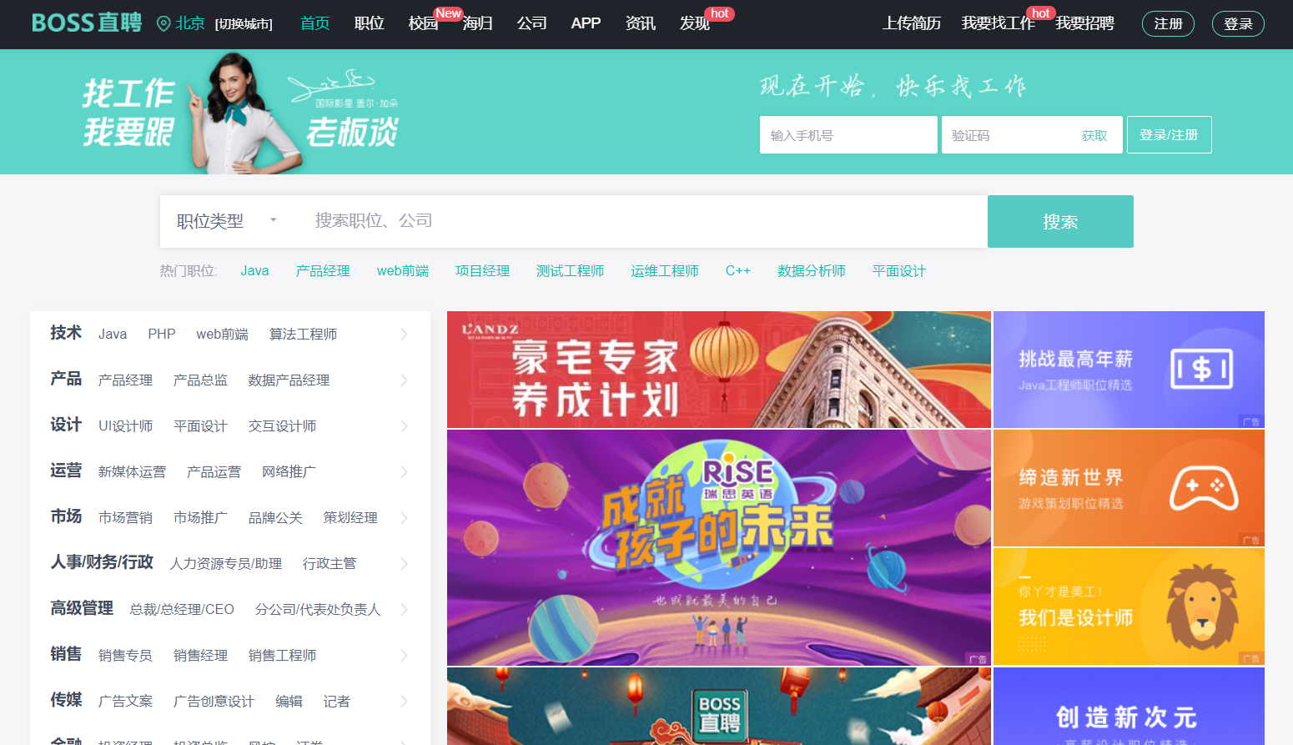Click 获取 to get verification code
Viewport: 1293px width, 745px height.
point(1094,135)
